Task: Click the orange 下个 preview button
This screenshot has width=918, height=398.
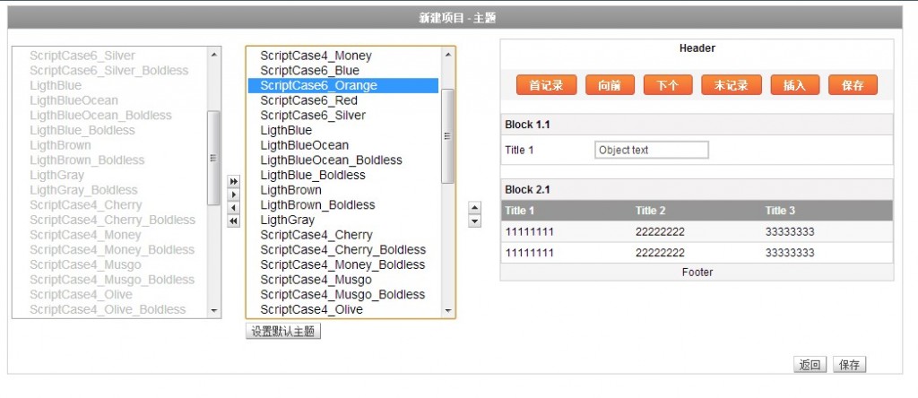Action: pyautogui.click(x=667, y=85)
